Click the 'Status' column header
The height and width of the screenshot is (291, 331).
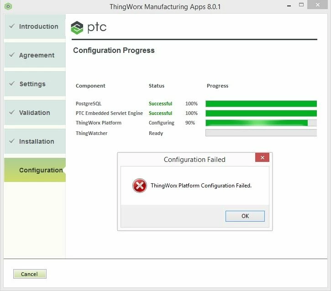coord(157,86)
